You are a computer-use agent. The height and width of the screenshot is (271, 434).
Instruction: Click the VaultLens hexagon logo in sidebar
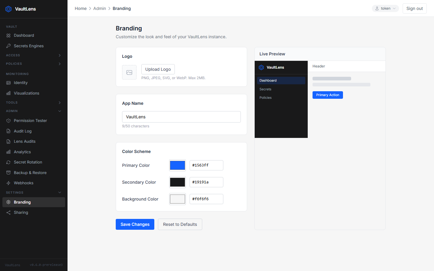click(8, 9)
